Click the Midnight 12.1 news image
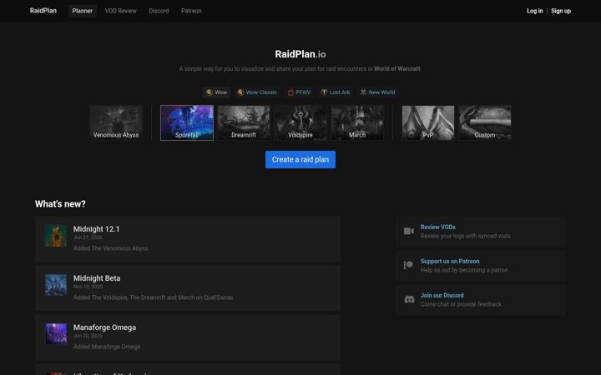 click(x=56, y=236)
